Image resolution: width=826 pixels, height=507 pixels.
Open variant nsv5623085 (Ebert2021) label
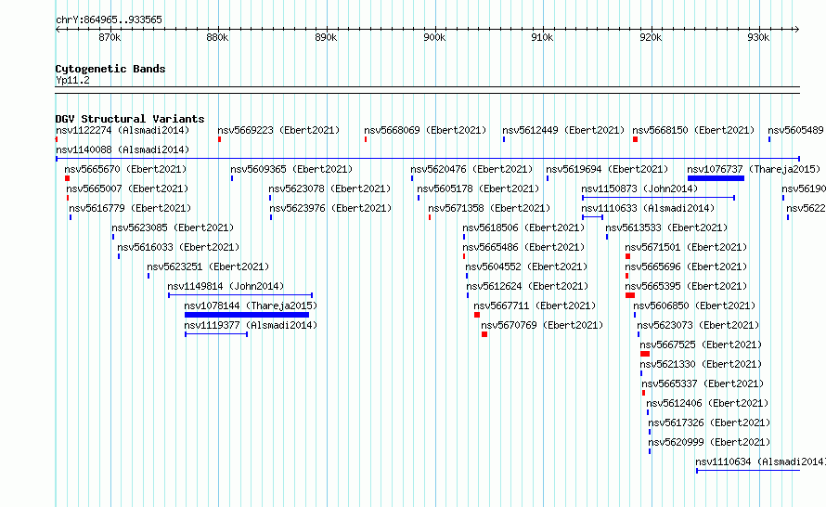(x=173, y=227)
